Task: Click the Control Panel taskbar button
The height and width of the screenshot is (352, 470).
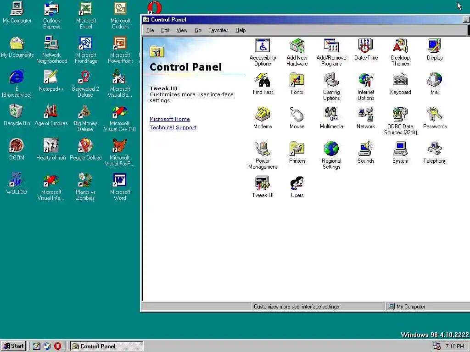Action: (106, 346)
